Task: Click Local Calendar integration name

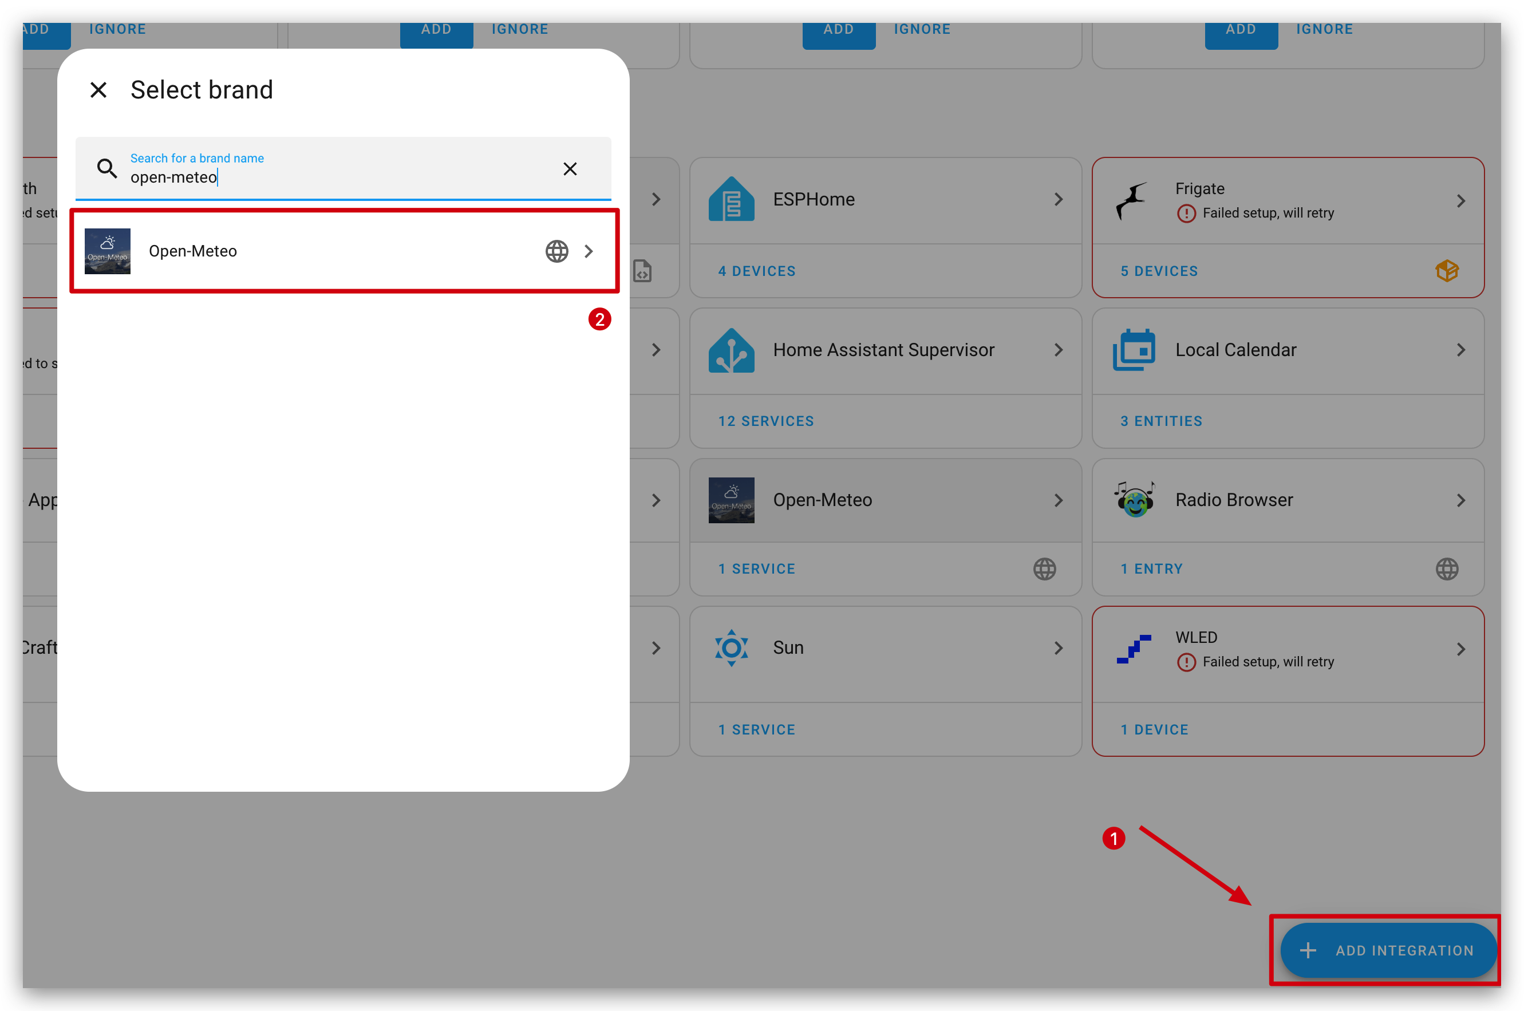Action: point(1235,349)
